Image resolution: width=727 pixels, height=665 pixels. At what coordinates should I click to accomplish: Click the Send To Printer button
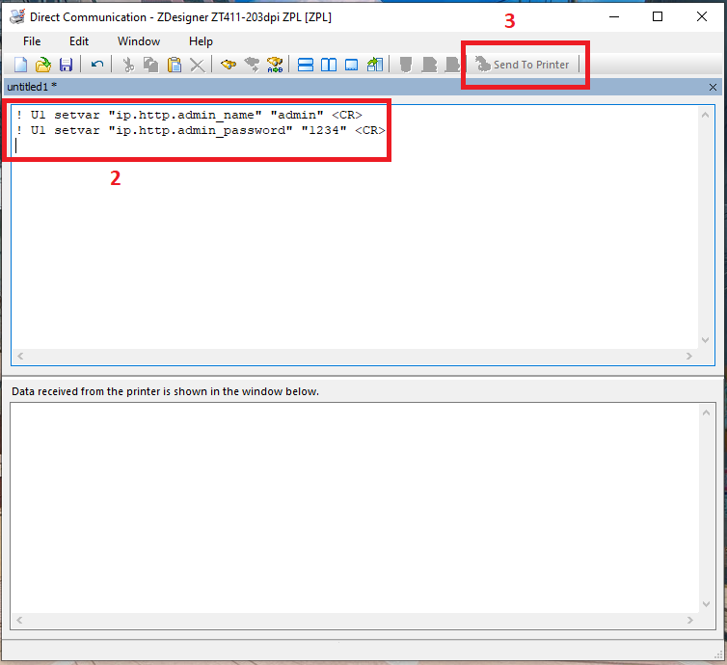point(523,65)
